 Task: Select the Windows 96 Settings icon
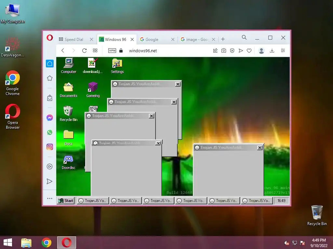point(117,66)
